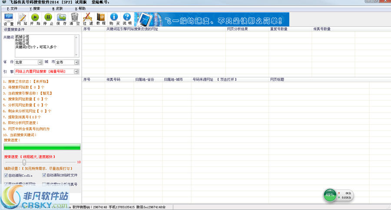Viewport: 391px width, 210px height.
Task: Clear results with the 清空 trash icon
Action: coord(75,19)
